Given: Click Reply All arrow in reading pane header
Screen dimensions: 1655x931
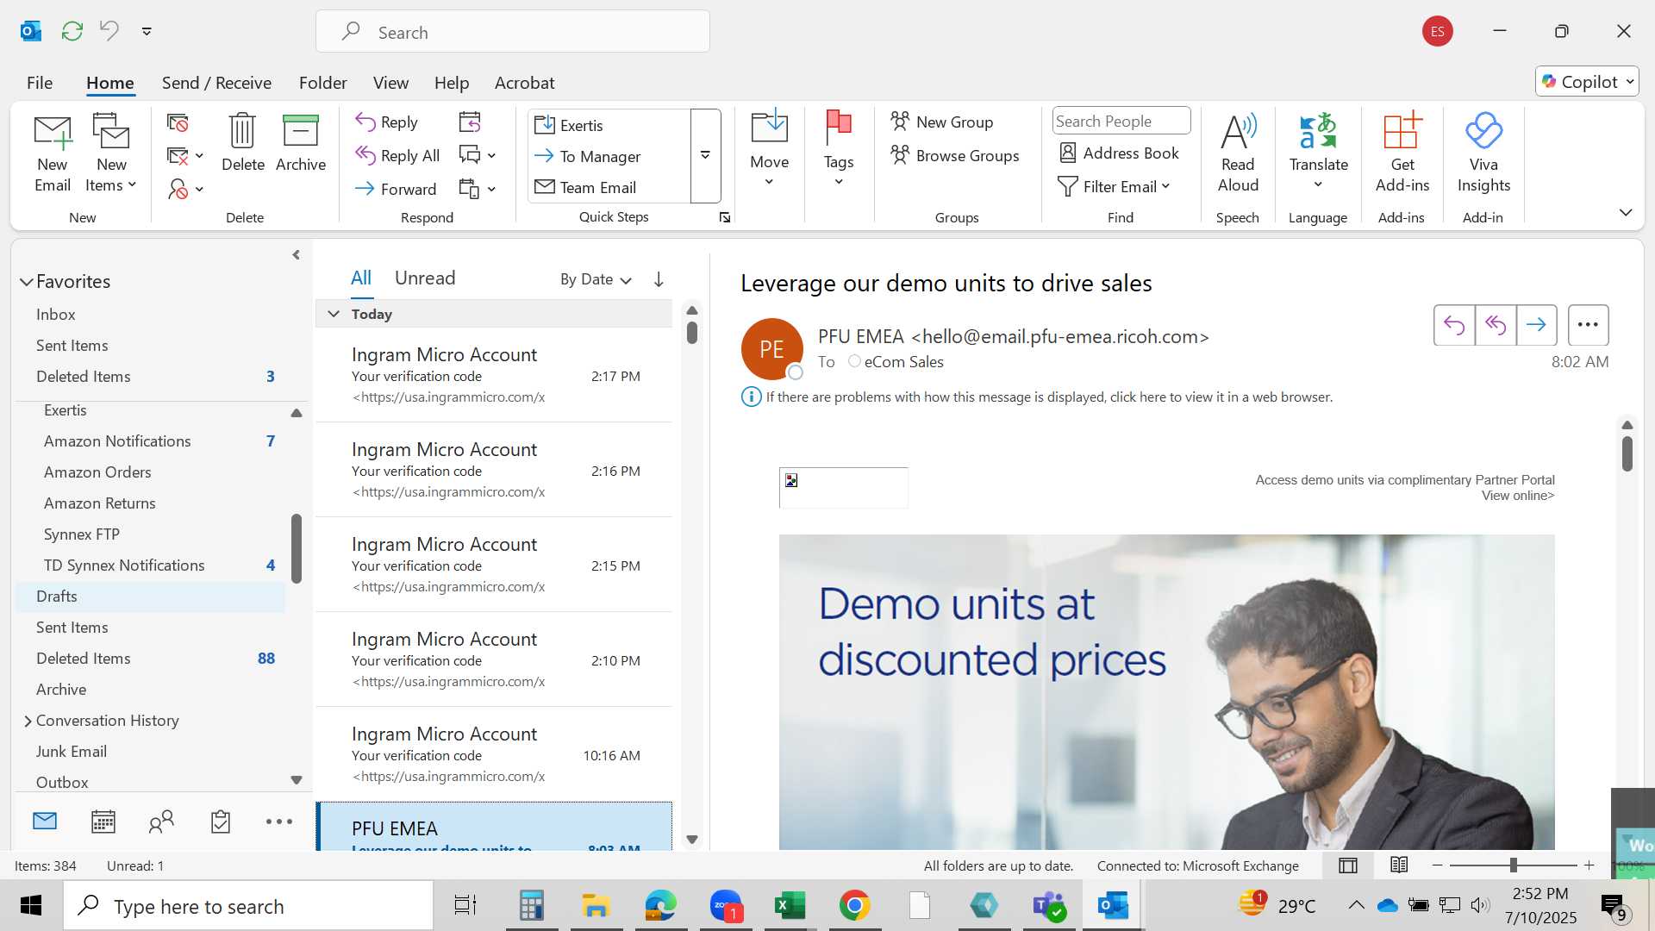Looking at the screenshot, I should tap(1496, 325).
